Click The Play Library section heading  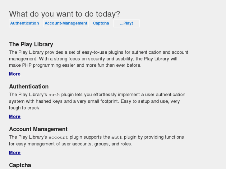pyautogui.click(x=31, y=44)
